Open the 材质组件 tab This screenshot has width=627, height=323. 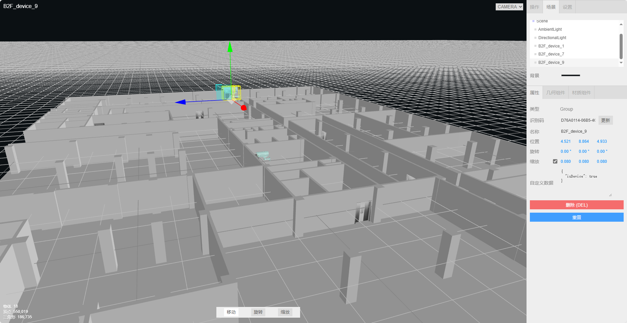581,93
